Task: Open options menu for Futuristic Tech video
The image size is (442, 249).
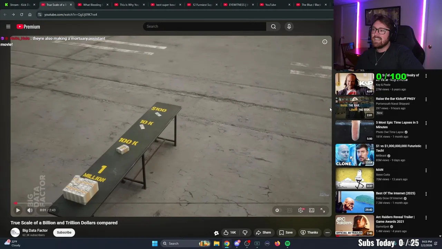Action: [426, 147]
